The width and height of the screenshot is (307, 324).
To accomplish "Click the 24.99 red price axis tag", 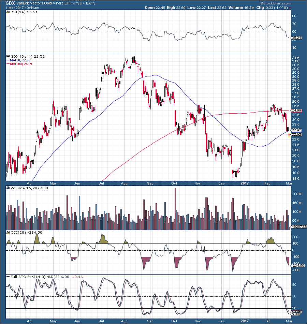I will (297, 111).
